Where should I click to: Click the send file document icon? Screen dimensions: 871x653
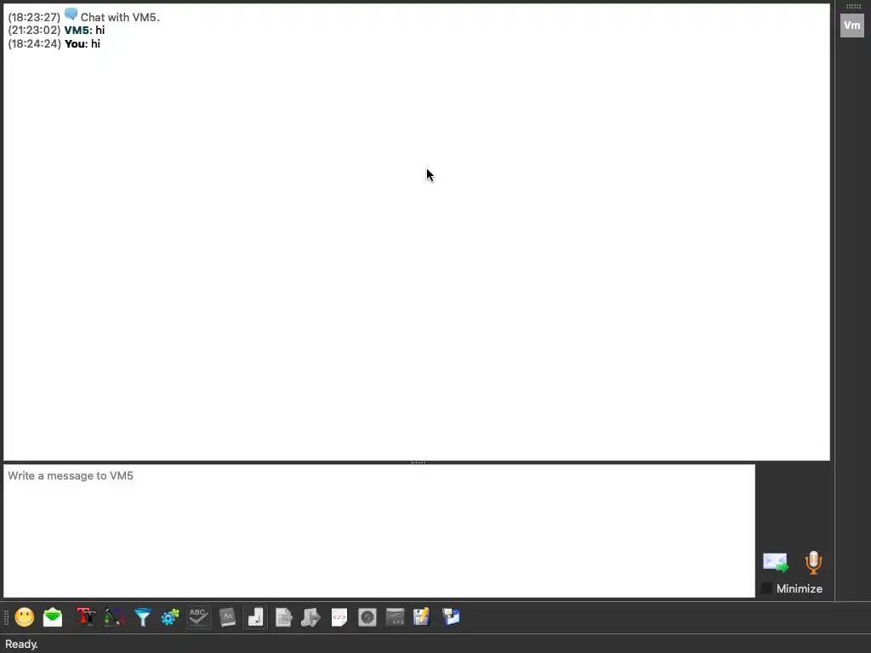pyautogui.click(x=284, y=617)
